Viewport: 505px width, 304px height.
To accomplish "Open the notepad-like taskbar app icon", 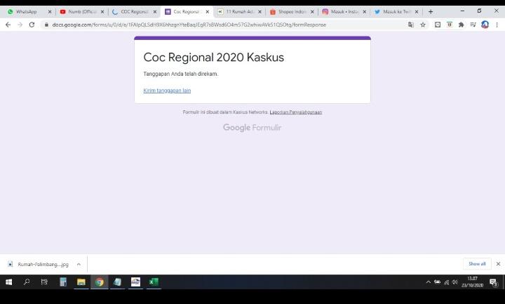I will 117,282.
